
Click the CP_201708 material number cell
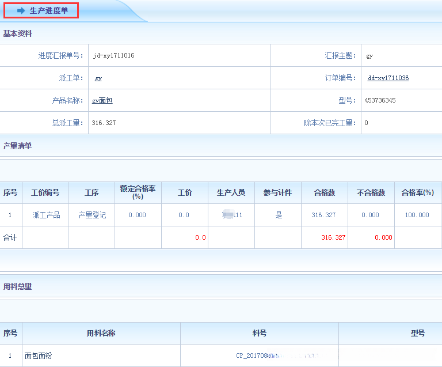coord(260,355)
